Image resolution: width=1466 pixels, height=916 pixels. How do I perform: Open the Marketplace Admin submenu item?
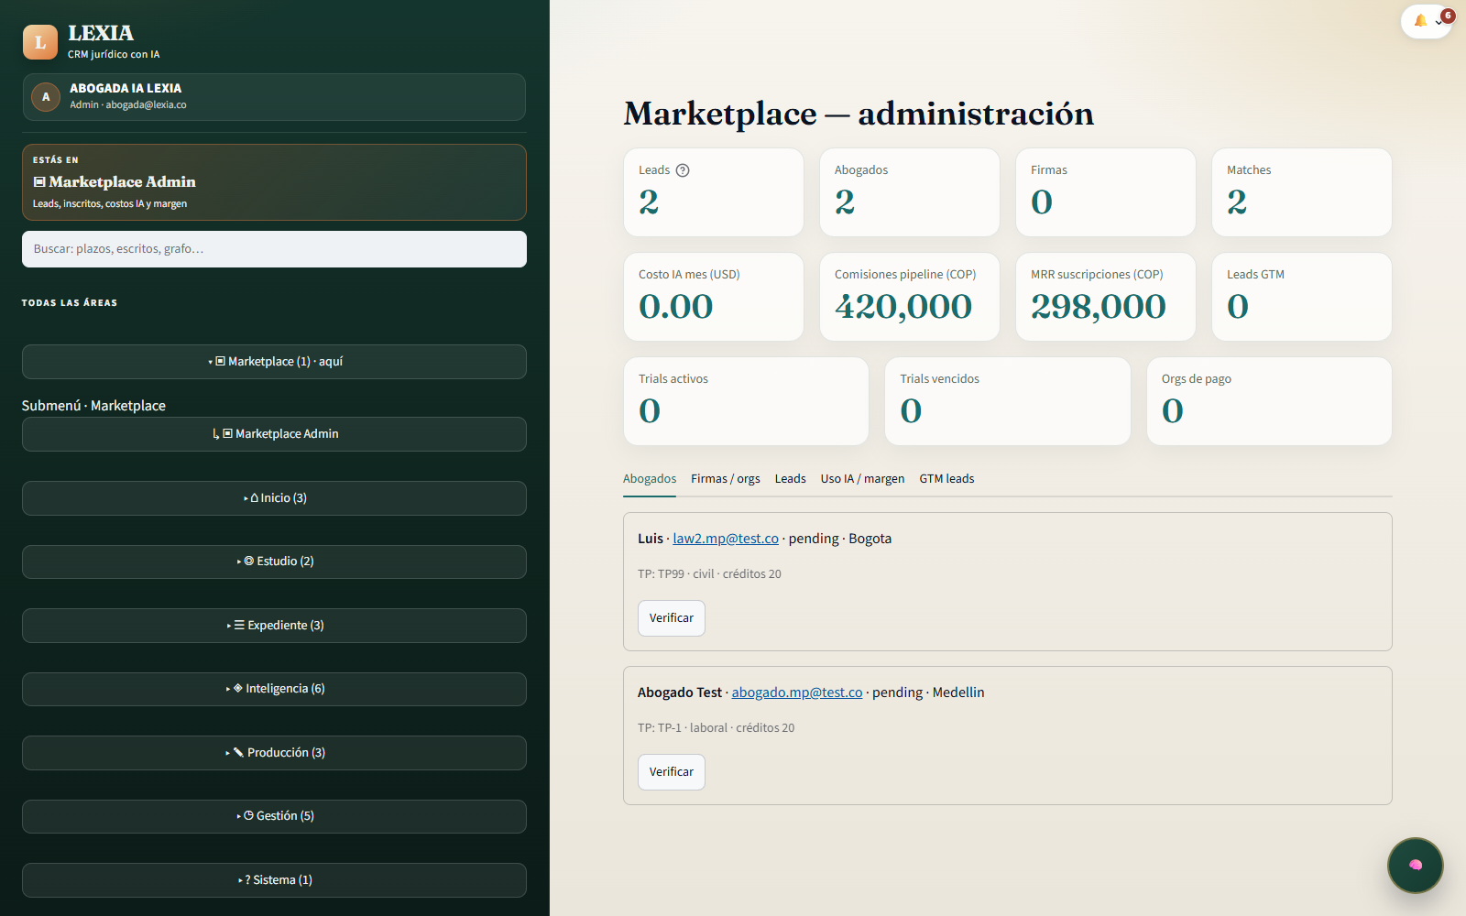pos(274,434)
